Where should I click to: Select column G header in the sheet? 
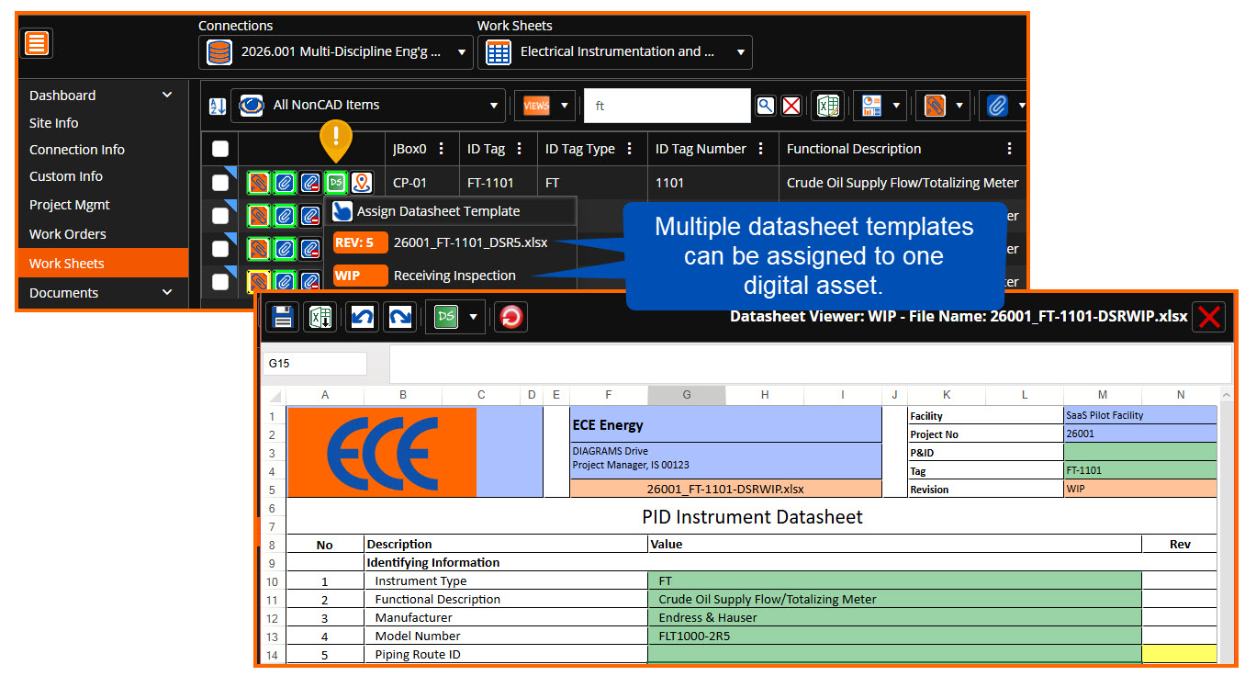tap(687, 395)
